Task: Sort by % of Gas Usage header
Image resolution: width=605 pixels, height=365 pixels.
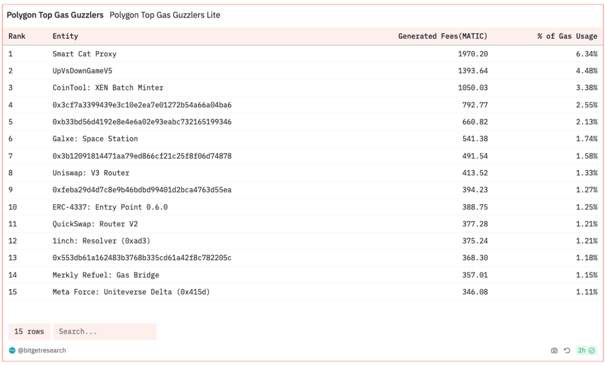Action: pyautogui.click(x=567, y=36)
